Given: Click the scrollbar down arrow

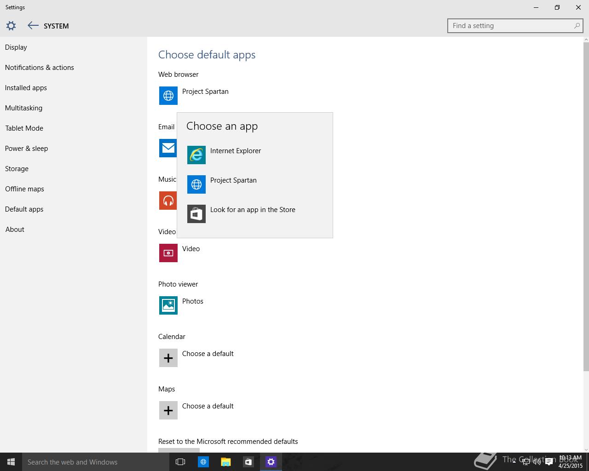Looking at the screenshot, I should pyautogui.click(x=586, y=449).
